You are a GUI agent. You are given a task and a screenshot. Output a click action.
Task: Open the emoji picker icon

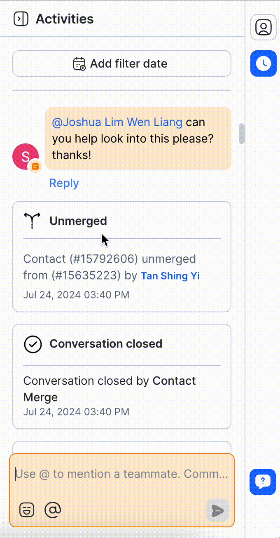click(x=27, y=510)
